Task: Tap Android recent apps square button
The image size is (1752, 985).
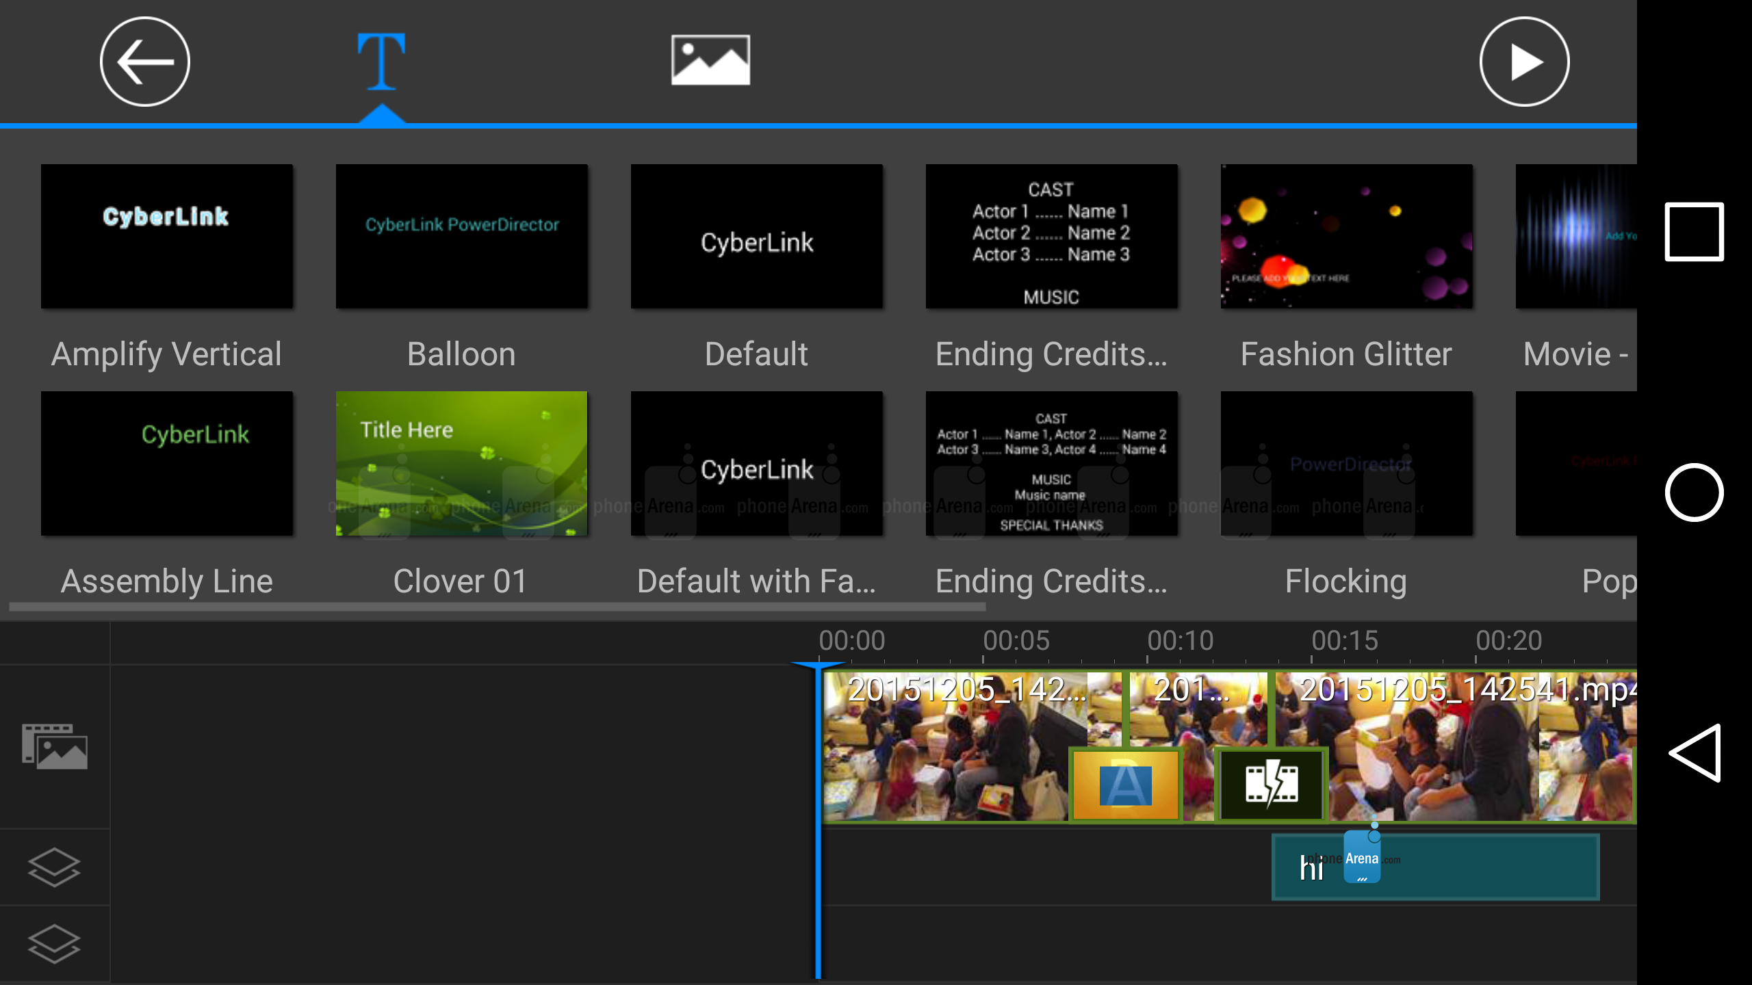Action: tap(1695, 231)
